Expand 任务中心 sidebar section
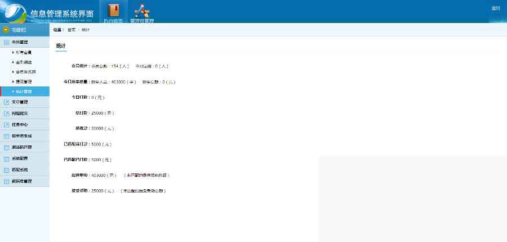This screenshot has height=242, width=507. 25,125
